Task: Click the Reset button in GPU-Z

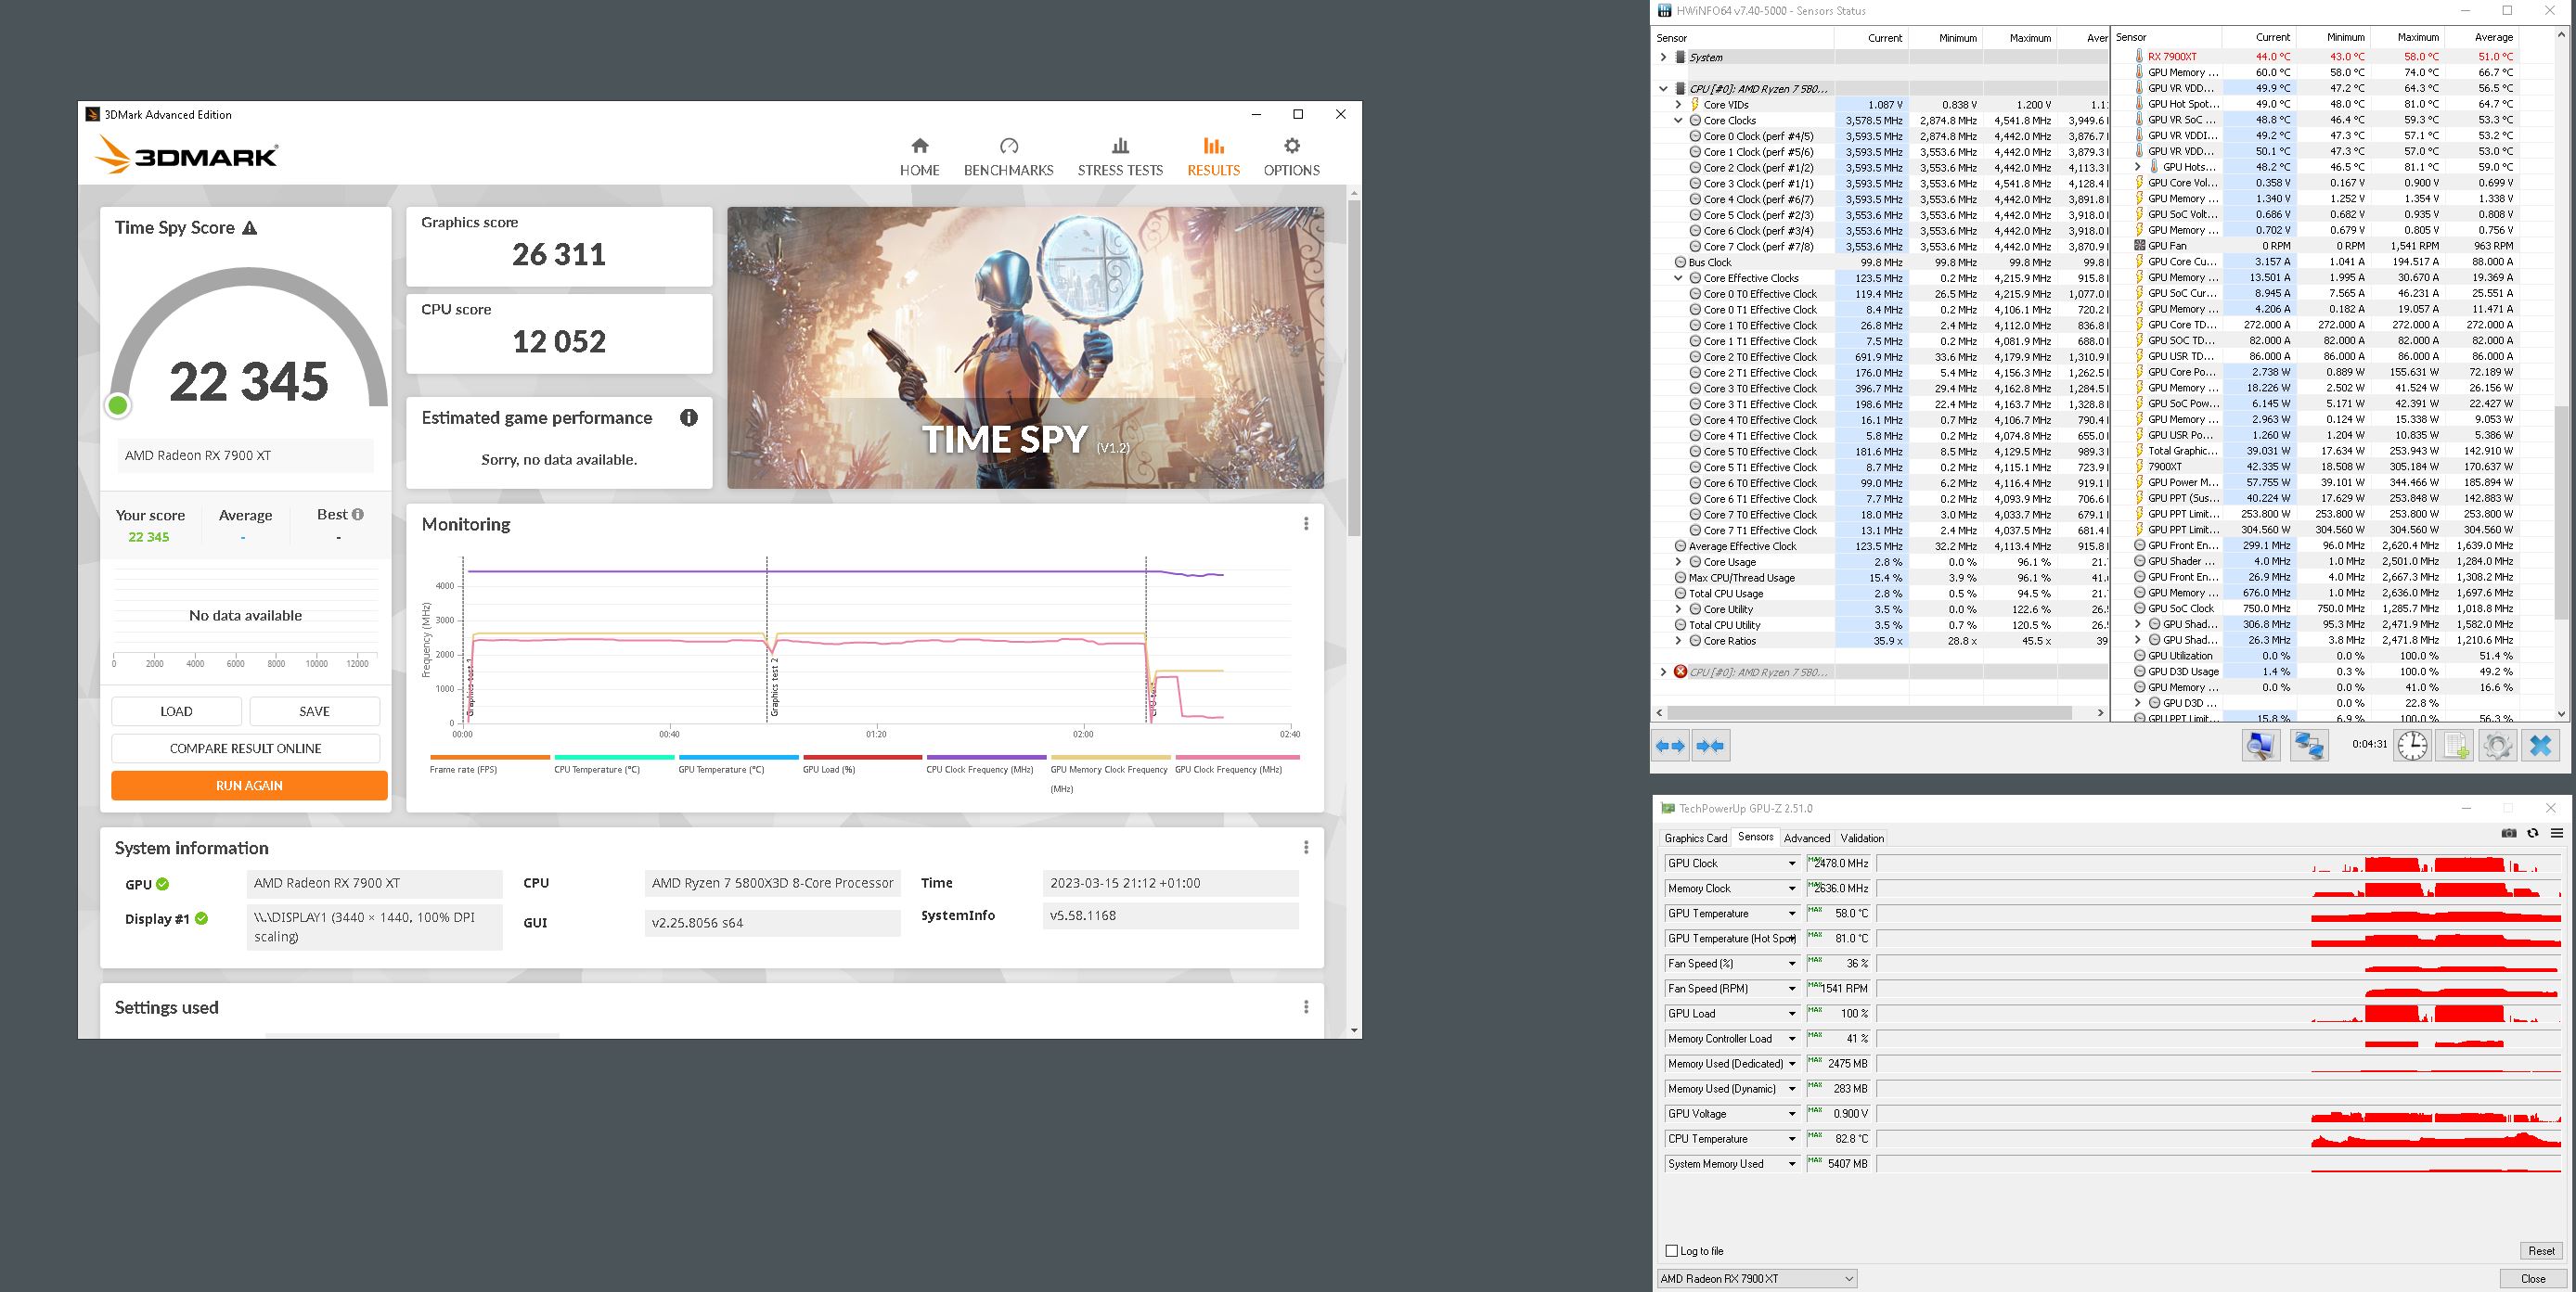Action: click(x=2541, y=1251)
